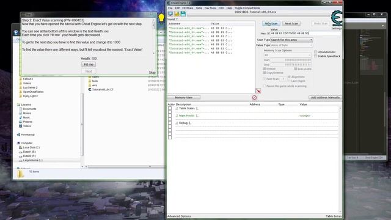Toggle Executable checkbox

coord(296,68)
